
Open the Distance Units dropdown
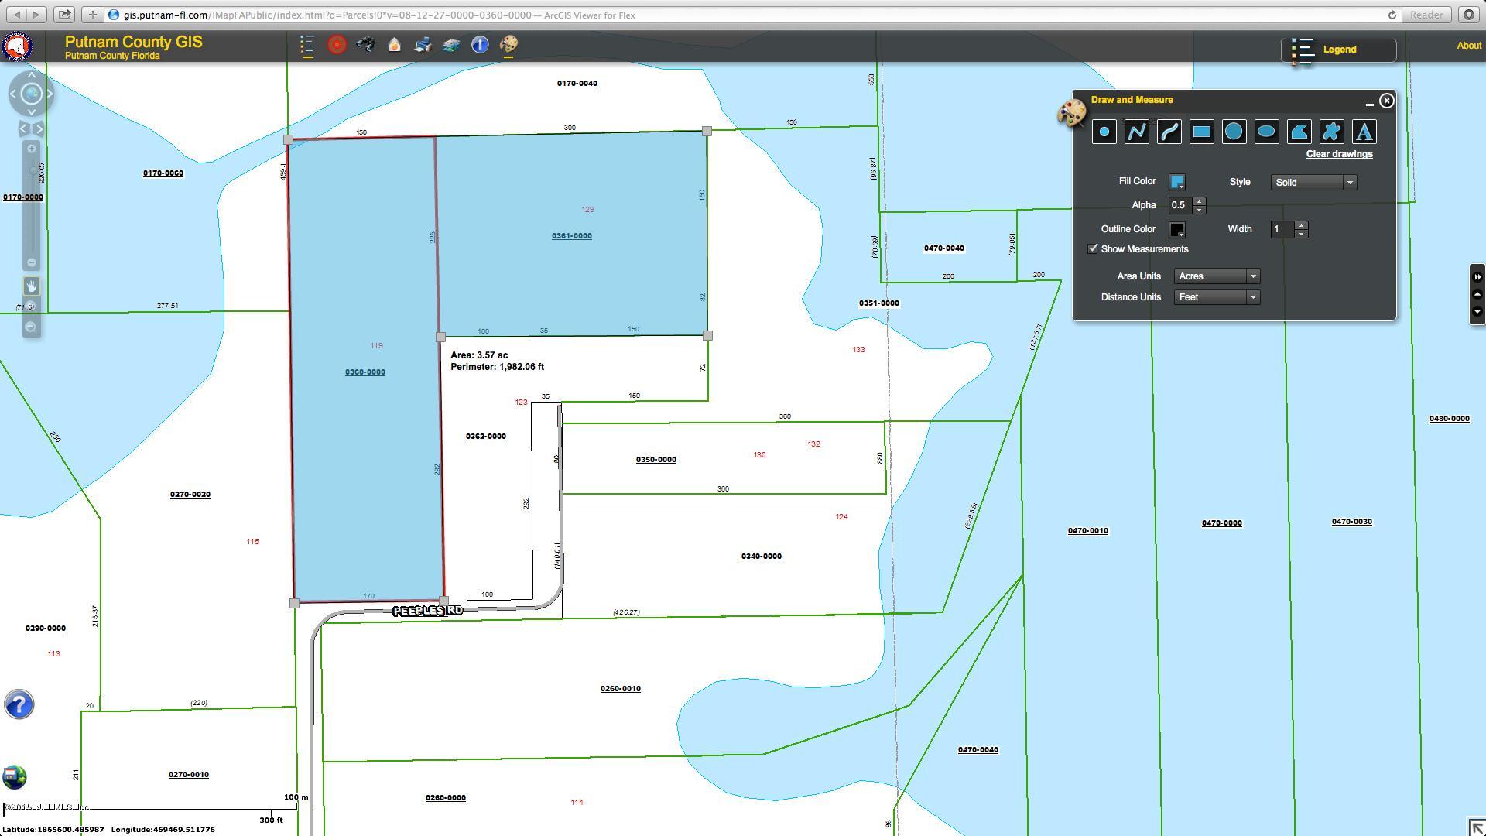[1217, 297]
